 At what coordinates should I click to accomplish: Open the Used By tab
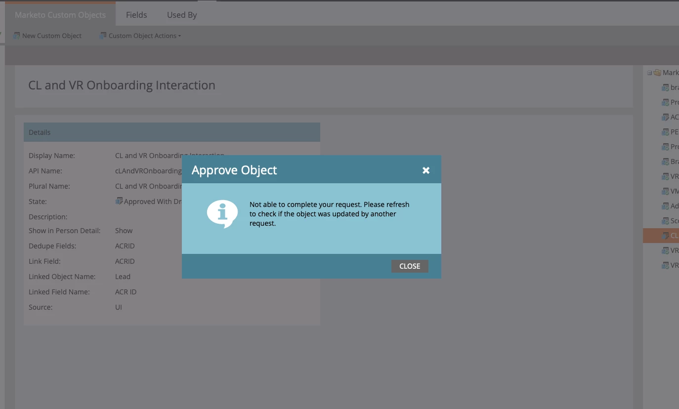pyautogui.click(x=182, y=15)
